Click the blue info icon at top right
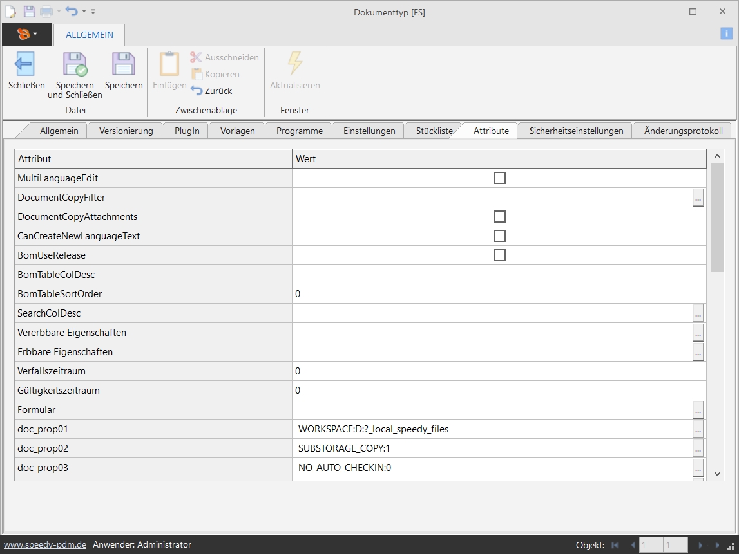 [x=726, y=34]
